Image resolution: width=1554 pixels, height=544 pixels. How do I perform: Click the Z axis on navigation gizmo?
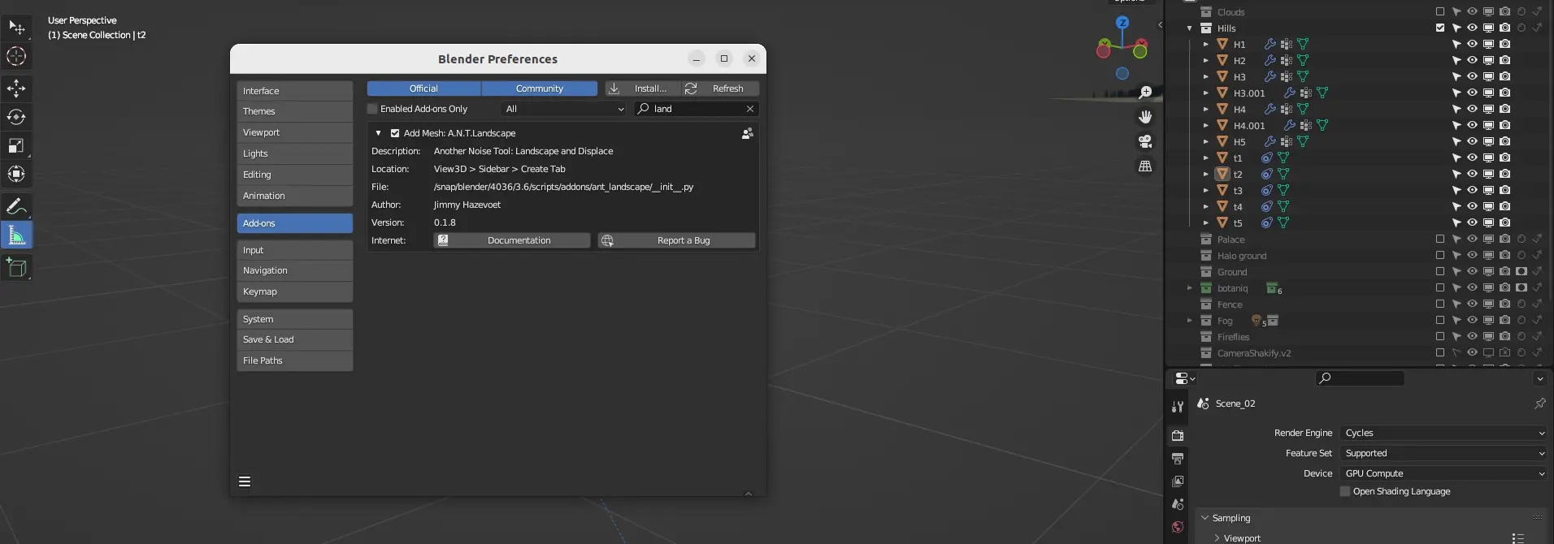[1122, 23]
